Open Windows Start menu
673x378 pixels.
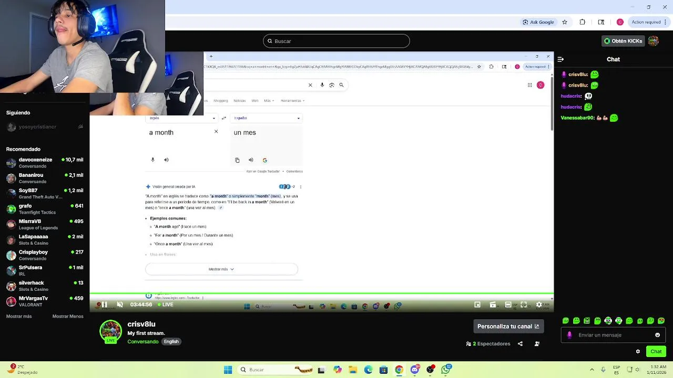[228, 370]
